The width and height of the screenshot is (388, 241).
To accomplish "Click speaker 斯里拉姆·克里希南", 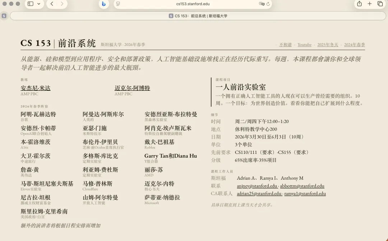I will coord(44,211).
